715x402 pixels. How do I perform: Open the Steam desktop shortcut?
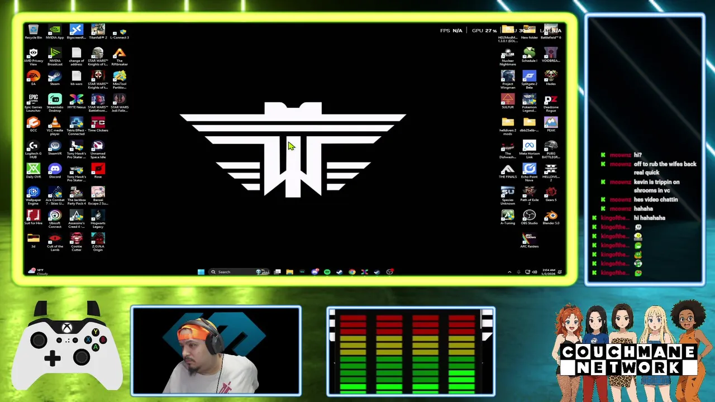[x=55, y=78]
